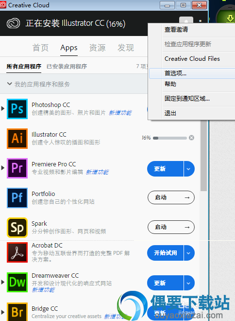Screen dimensions: 235x321
Task: Choose Creative Cloud Files menu entry
Action: click(192, 59)
